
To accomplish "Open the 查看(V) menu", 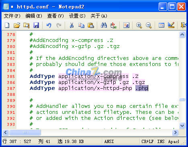I will (x=55, y=16).
